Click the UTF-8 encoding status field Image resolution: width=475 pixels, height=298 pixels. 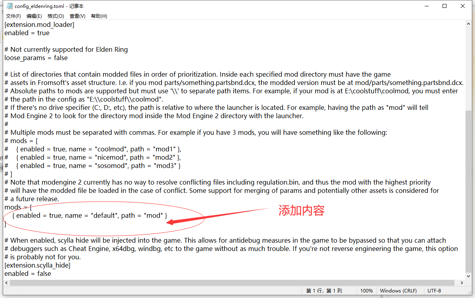click(x=434, y=290)
